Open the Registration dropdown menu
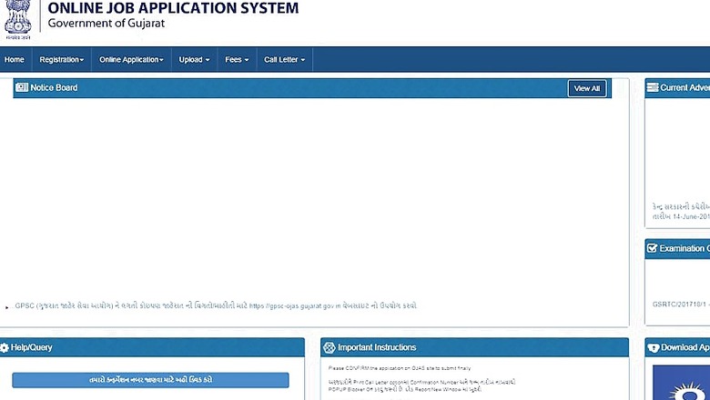The image size is (710, 400). pos(62,60)
